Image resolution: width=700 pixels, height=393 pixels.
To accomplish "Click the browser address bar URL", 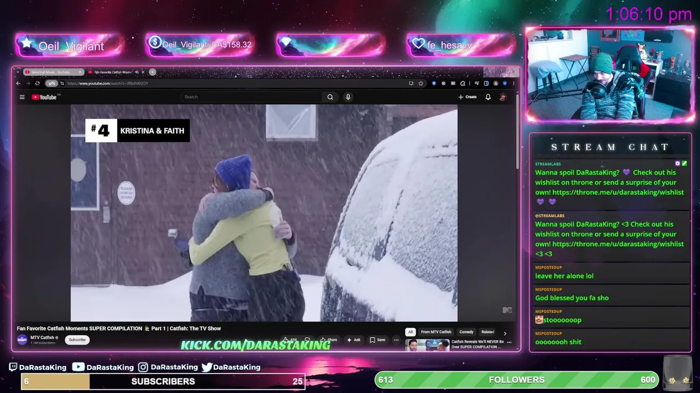I will [108, 84].
